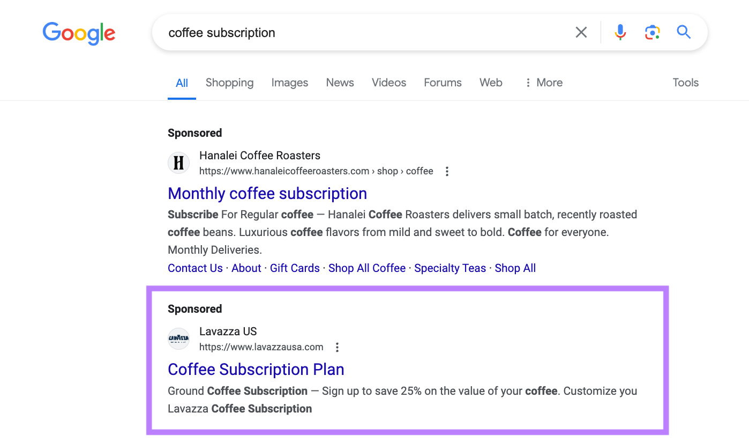The width and height of the screenshot is (749, 442).
Task: Click the Hanalei Coffee Roasters favicon
Action: pyautogui.click(x=178, y=163)
